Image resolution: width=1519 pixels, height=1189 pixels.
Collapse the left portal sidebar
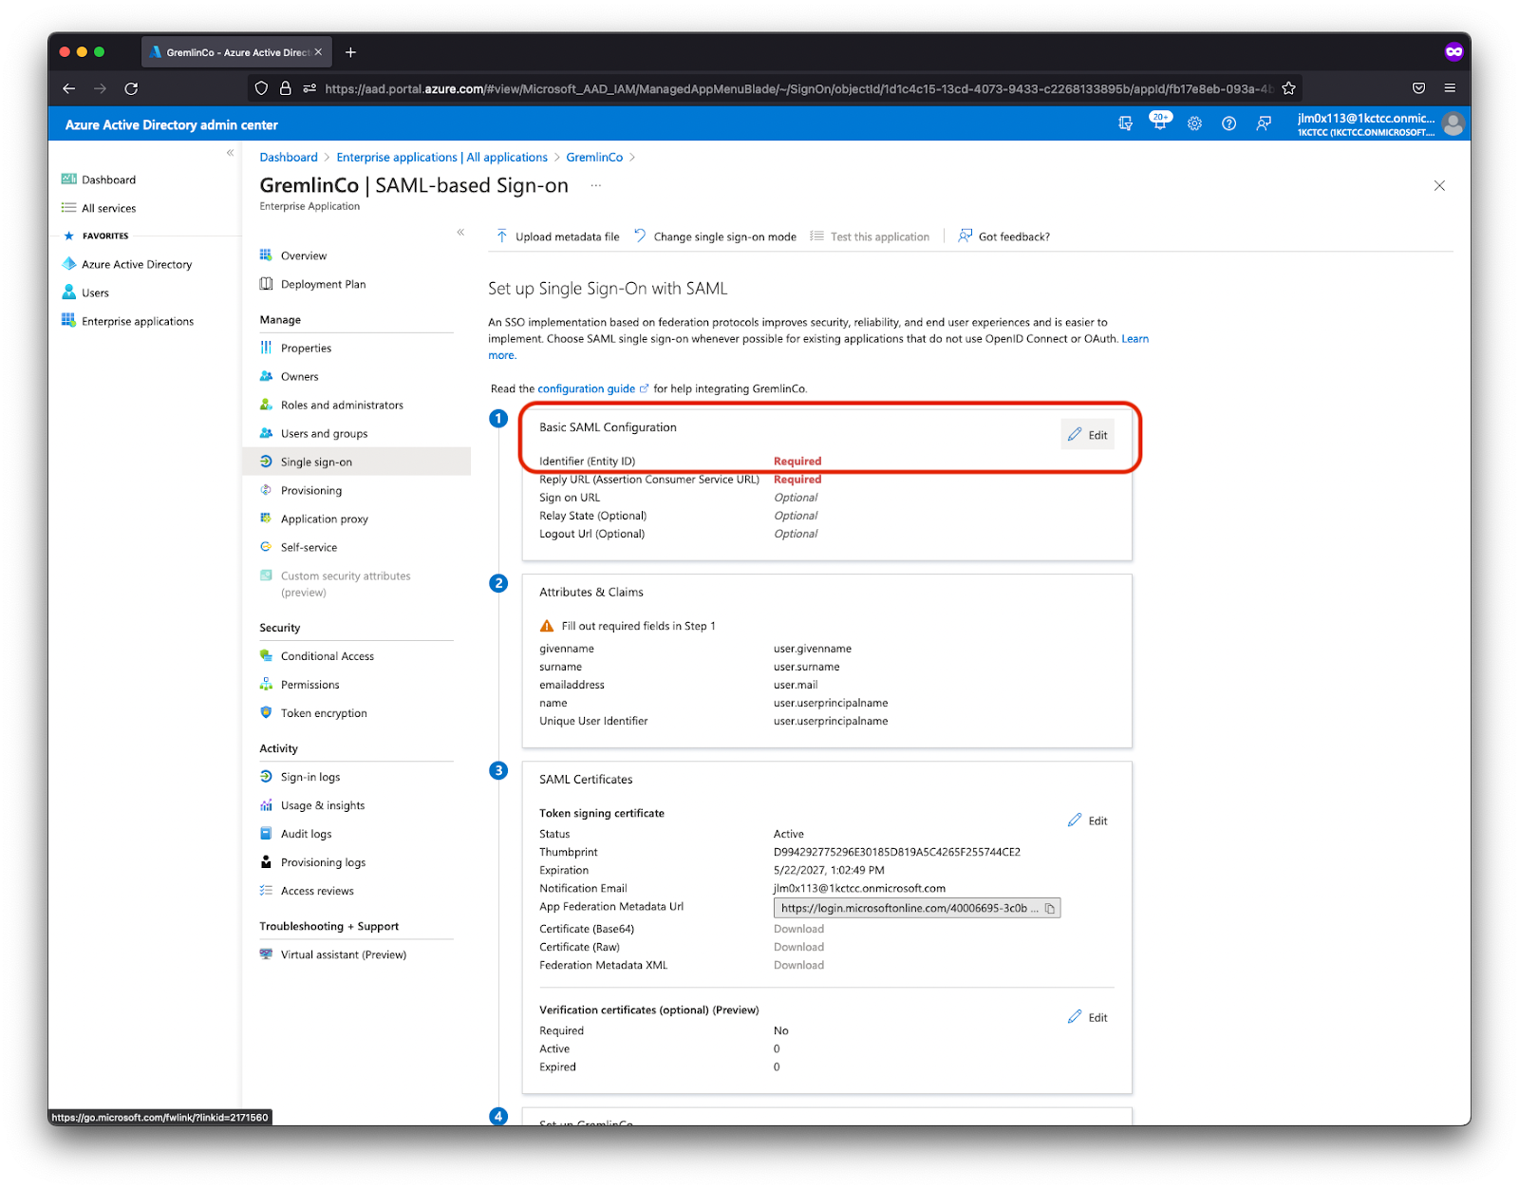pos(230,153)
